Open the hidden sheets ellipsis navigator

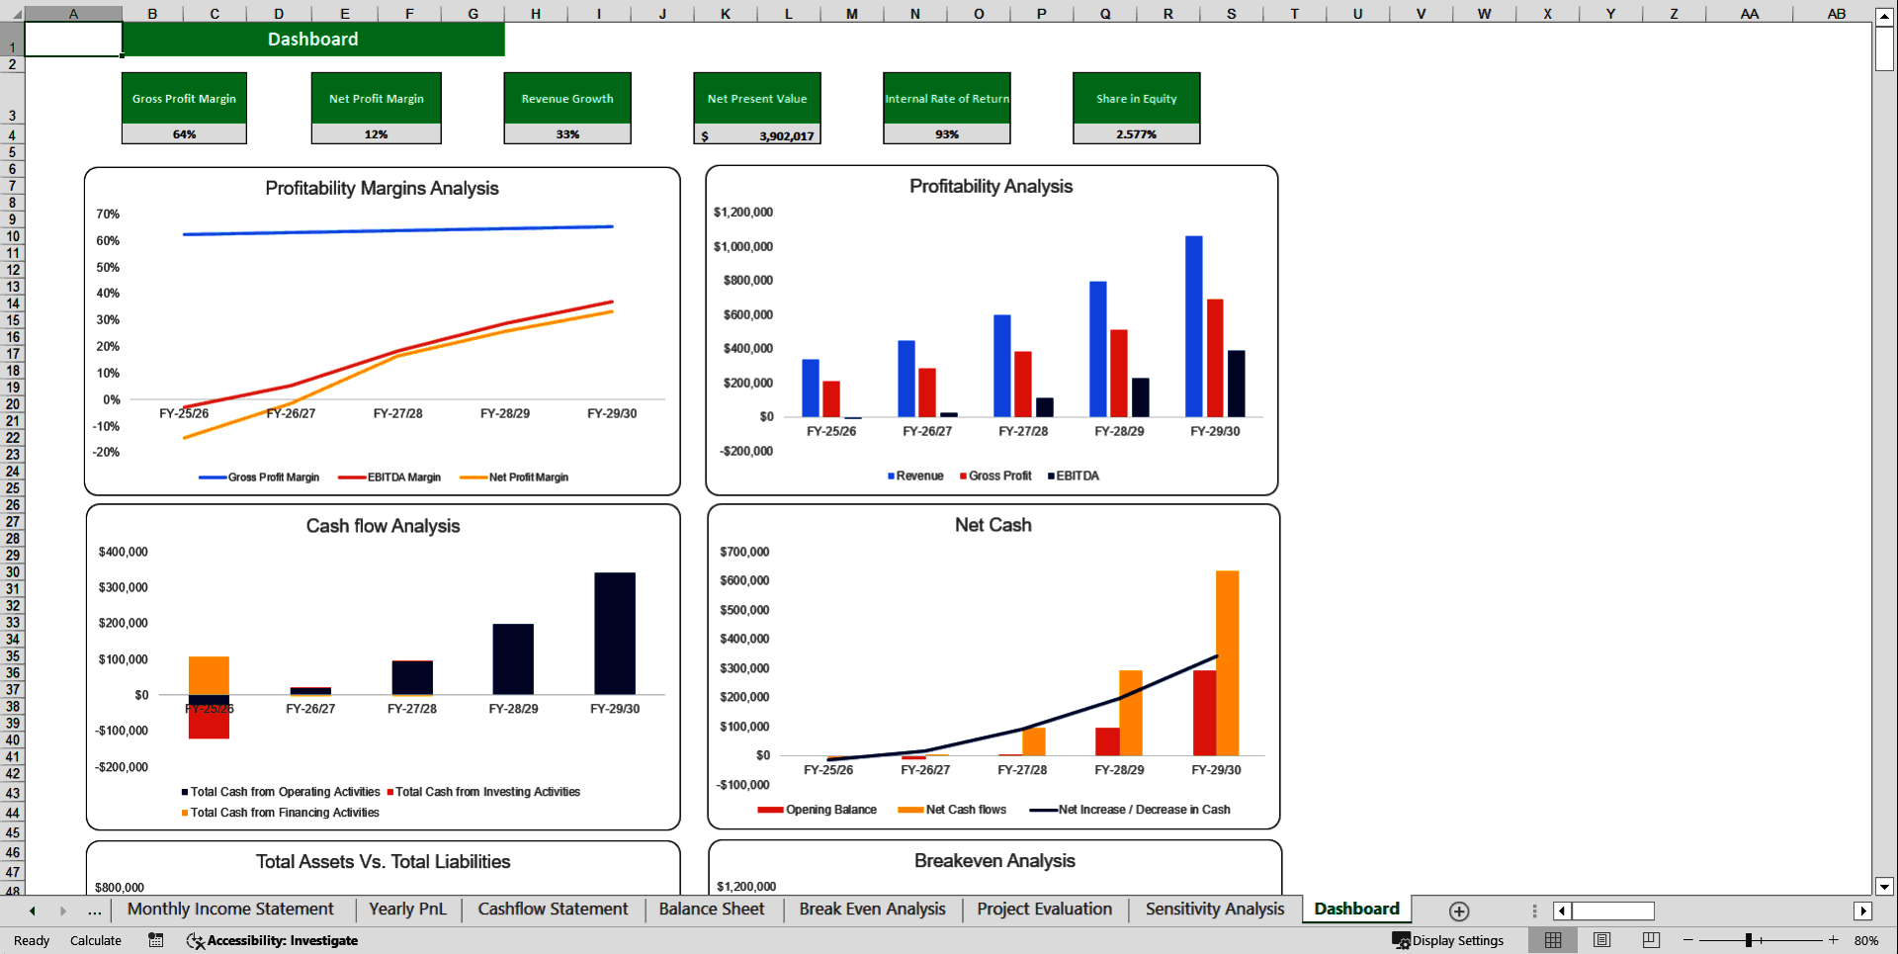point(94,911)
